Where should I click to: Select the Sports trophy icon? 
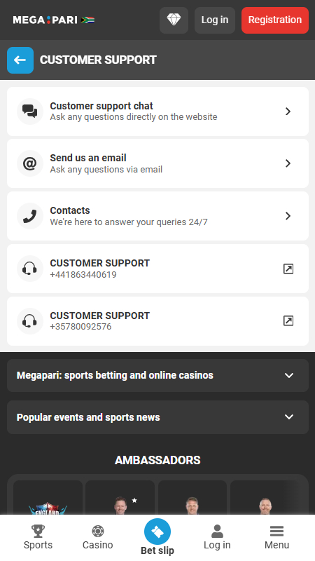(38, 531)
